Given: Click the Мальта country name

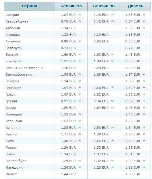Looking at the screenshot, I should coord(11,174).
